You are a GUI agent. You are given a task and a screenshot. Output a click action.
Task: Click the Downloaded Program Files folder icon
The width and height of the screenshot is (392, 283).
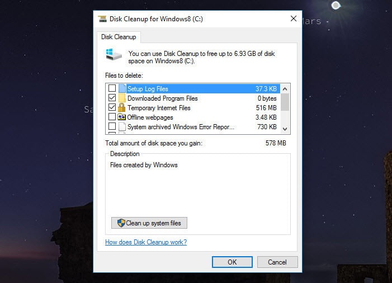click(122, 98)
